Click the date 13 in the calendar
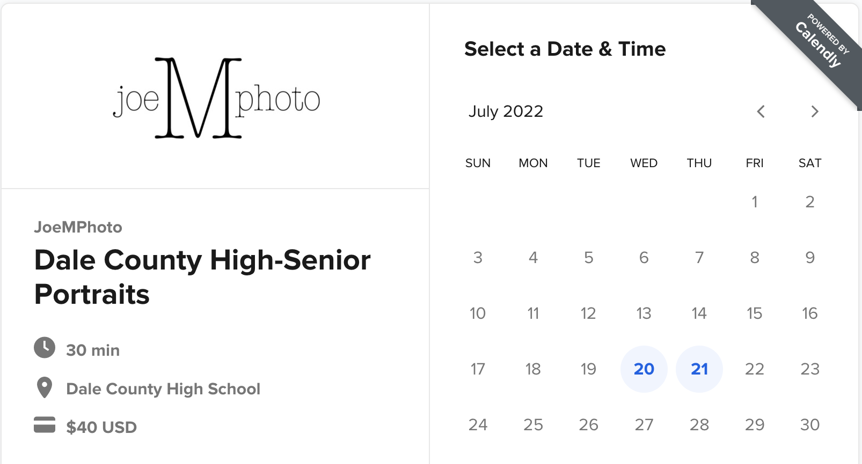This screenshot has height=464, width=862. (644, 313)
